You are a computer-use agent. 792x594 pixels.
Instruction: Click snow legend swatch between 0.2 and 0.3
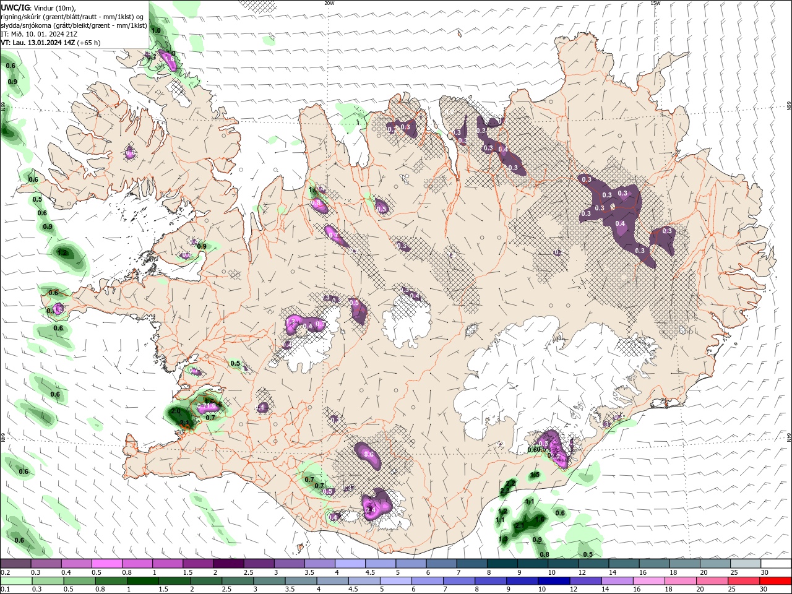pos(16,563)
